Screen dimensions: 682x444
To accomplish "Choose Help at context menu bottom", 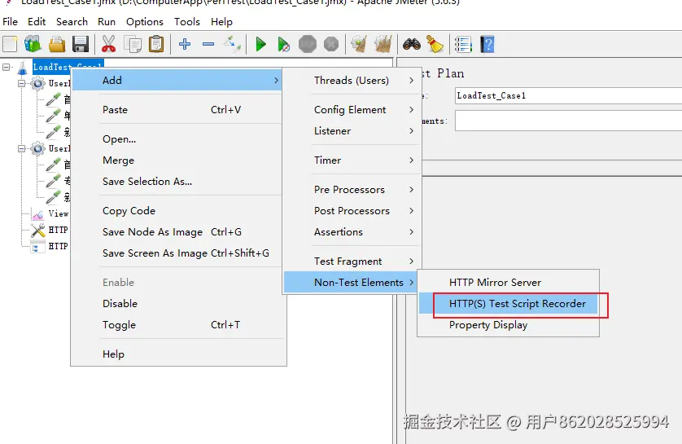I will [177, 354].
